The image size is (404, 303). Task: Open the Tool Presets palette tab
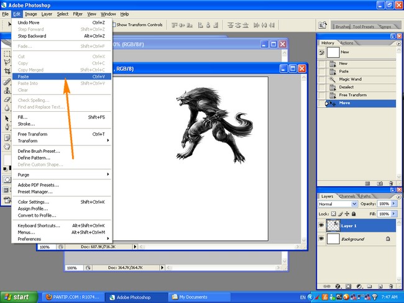(x=364, y=27)
